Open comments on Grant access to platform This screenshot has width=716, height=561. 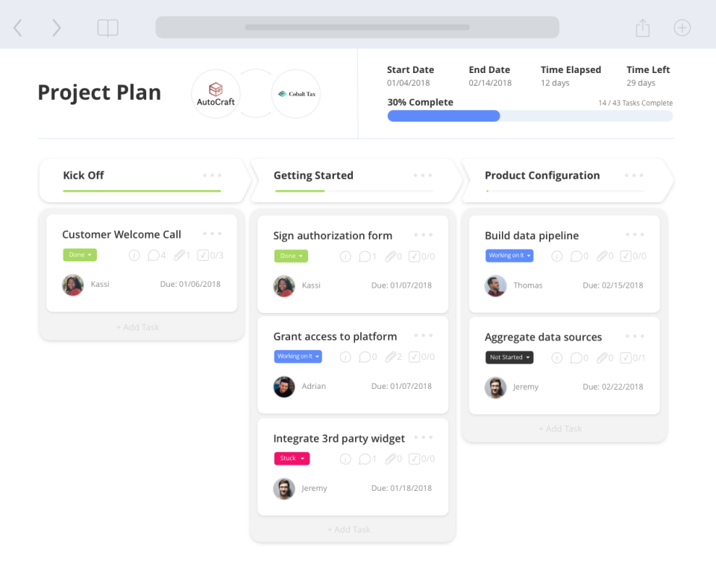(x=368, y=357)
